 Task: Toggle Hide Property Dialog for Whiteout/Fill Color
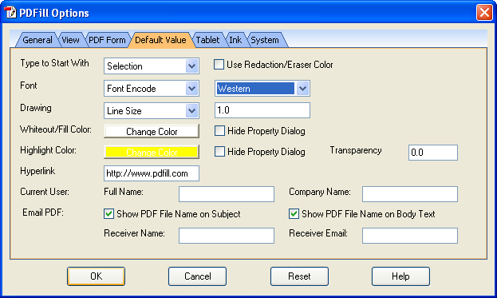[x=219, y=131]
